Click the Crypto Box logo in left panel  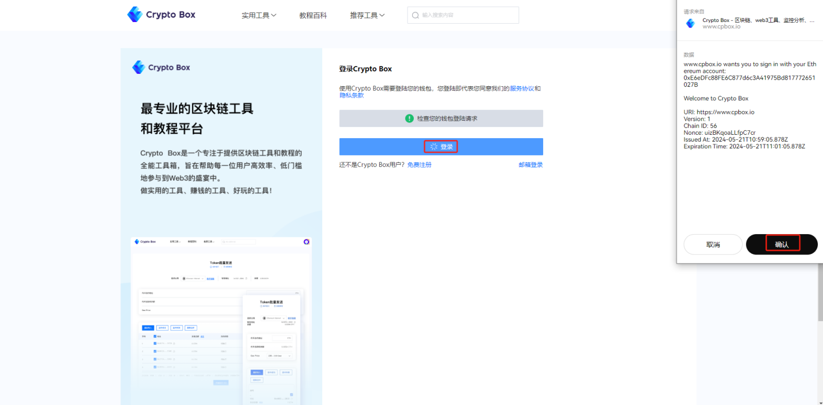pyautogui.click(x=161, y=67)
